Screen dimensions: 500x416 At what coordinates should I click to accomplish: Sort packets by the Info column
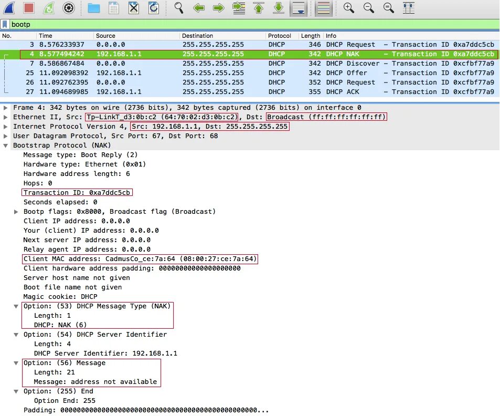(x=411, y=36)
